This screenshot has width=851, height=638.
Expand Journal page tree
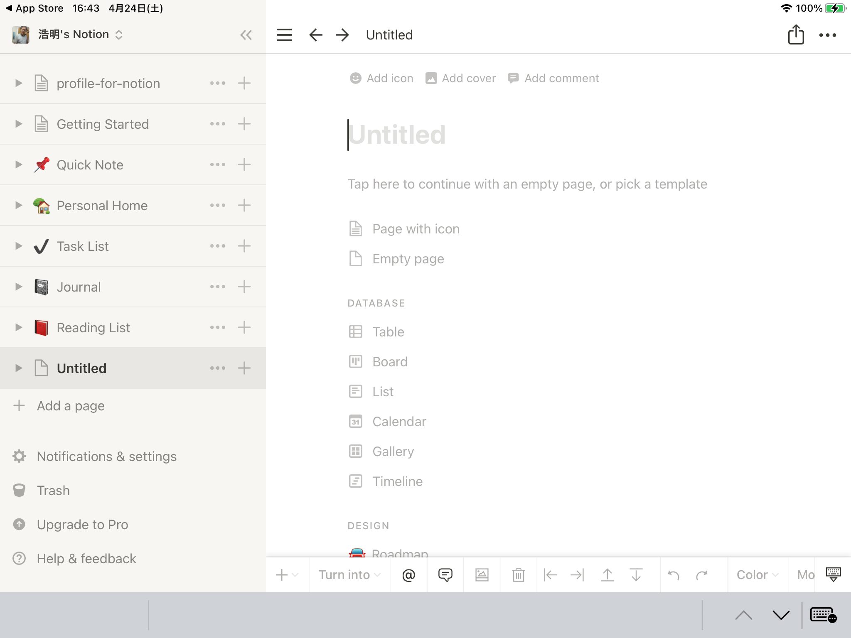click(x=19, y=287)
